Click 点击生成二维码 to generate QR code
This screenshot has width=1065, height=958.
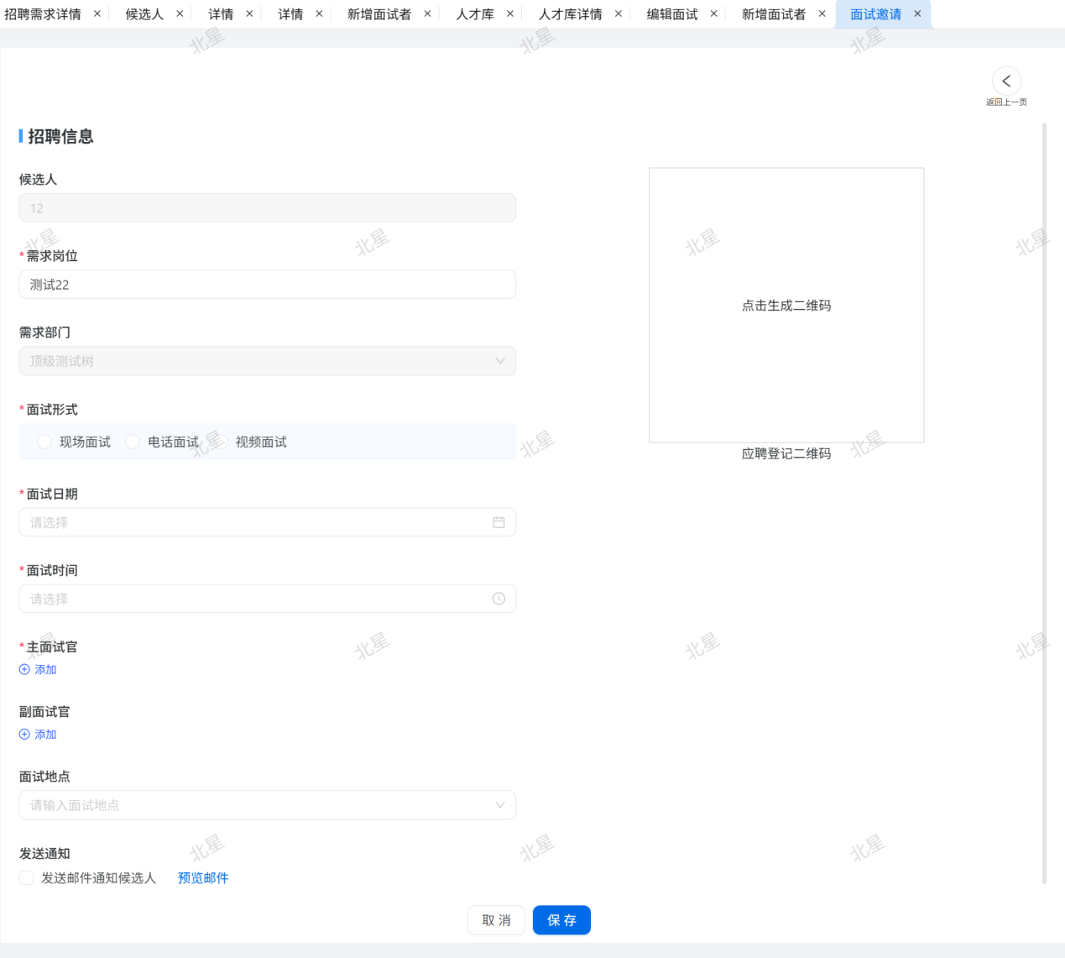coord(786,306)
